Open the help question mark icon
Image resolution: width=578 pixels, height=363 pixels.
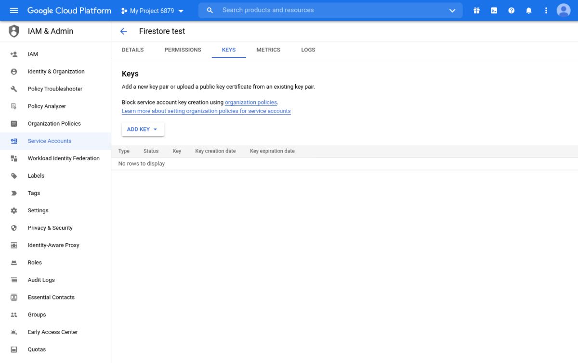(511, 10)
